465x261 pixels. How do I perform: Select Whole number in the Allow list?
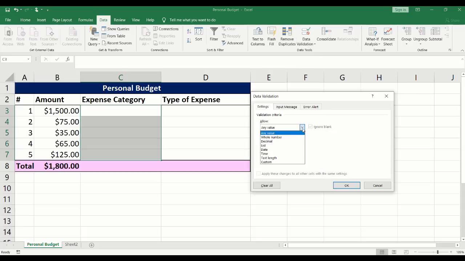click(x=271, y=137)
